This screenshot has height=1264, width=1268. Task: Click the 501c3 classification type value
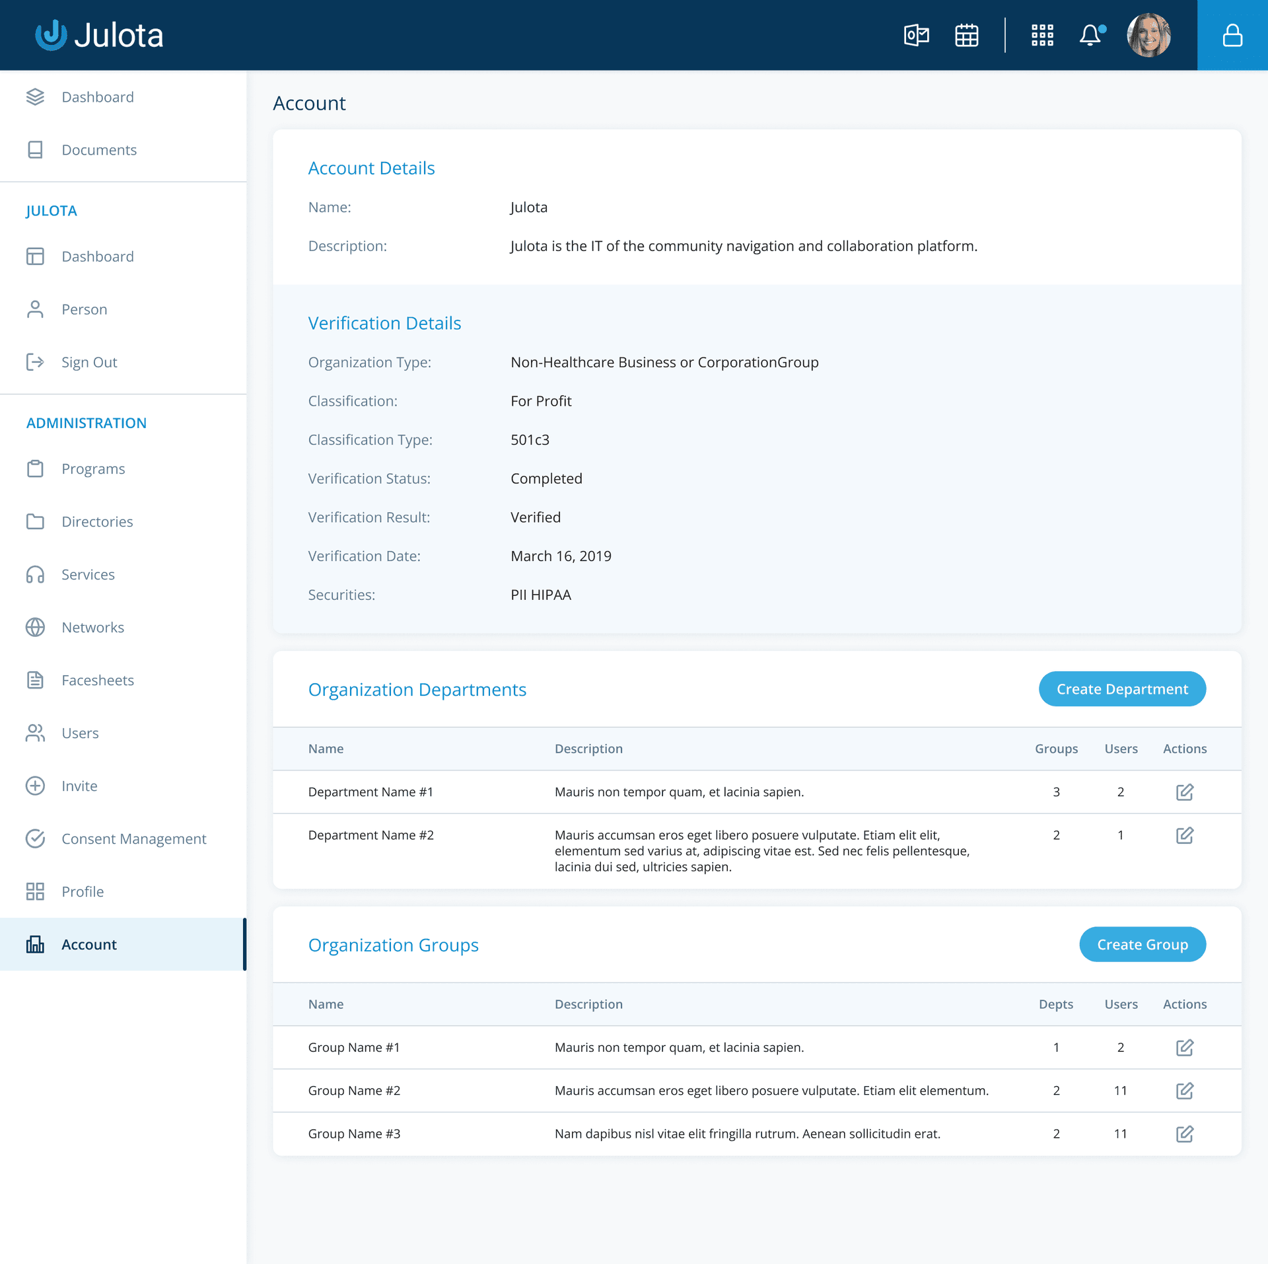[x=530, y=439]
